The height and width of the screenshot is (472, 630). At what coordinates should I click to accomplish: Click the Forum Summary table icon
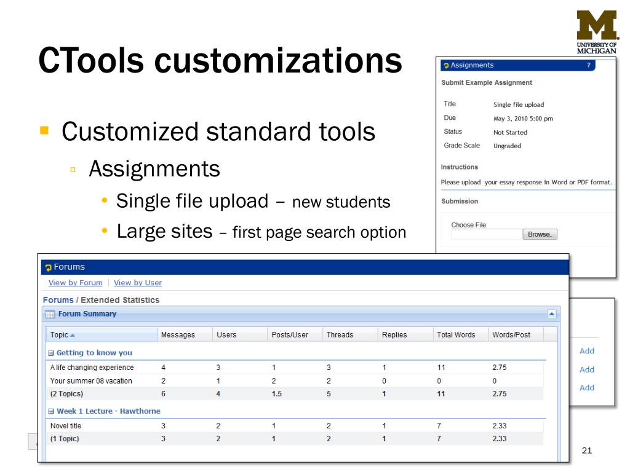click(50, 314)
